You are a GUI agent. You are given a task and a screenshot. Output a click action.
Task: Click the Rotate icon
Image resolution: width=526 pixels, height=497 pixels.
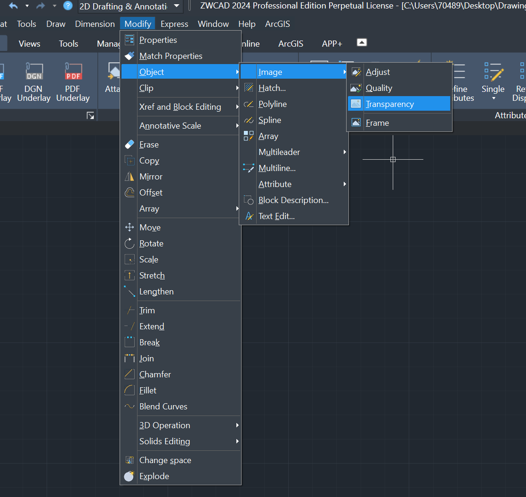pyautogui.click(x=129, y=244)
